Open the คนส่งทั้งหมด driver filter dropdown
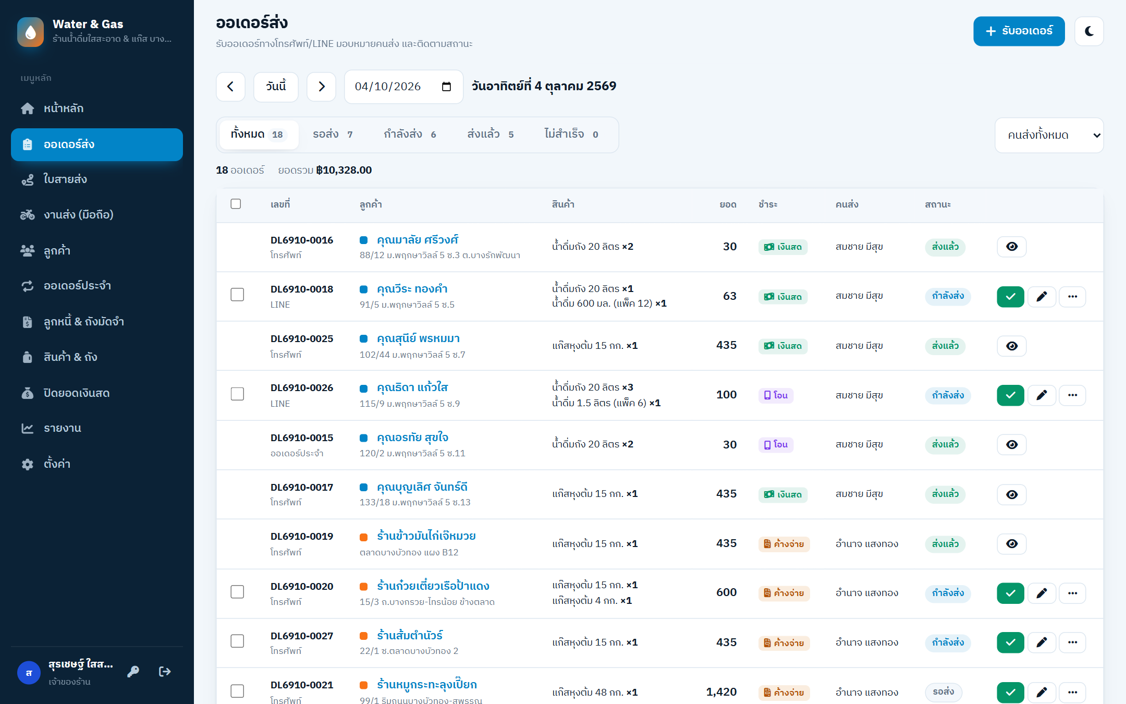Viewport: 1126px width, 704px height. pyautogui.click(x=1049, y=135)
